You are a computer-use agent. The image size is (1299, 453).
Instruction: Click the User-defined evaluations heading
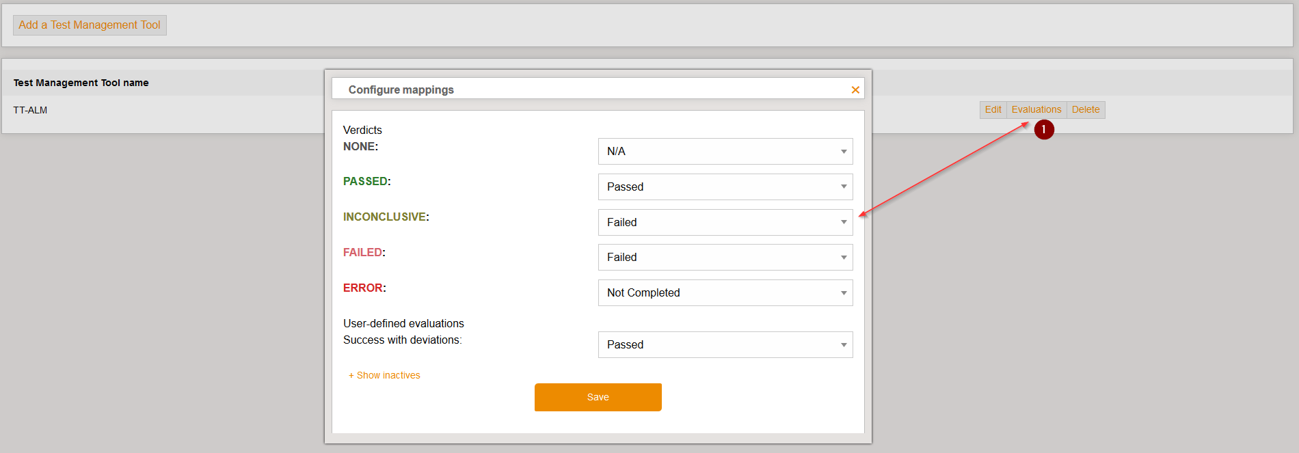click(403, 323)
